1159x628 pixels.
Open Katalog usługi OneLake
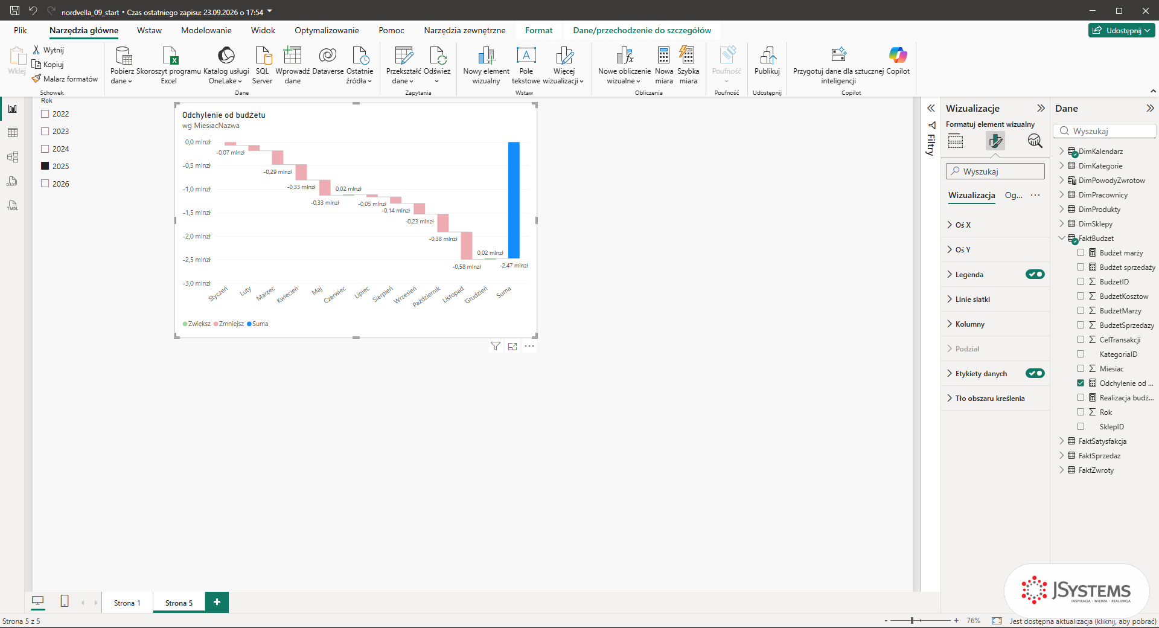click(x=226, y=65)
